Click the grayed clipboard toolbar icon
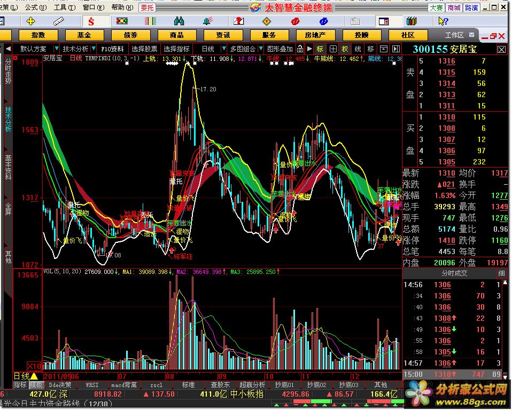Viewport: 512px width, 410px height. 355,21
